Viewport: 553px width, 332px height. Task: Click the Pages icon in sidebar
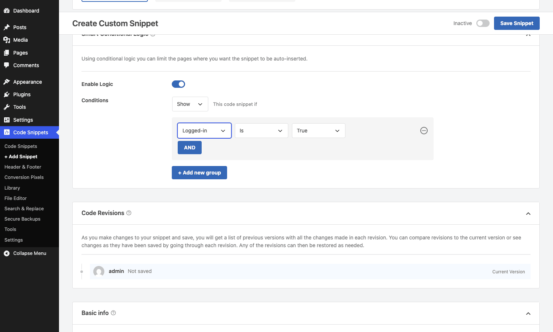click(x=7, y=53)
